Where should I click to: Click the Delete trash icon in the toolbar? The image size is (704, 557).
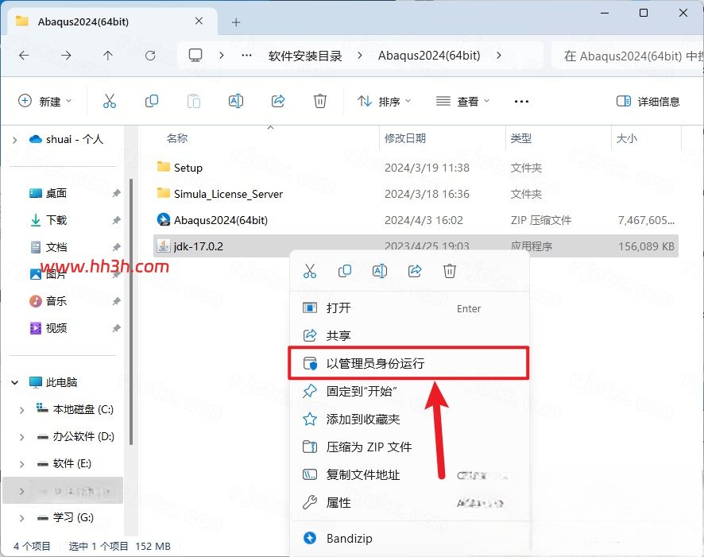point(319,101)
